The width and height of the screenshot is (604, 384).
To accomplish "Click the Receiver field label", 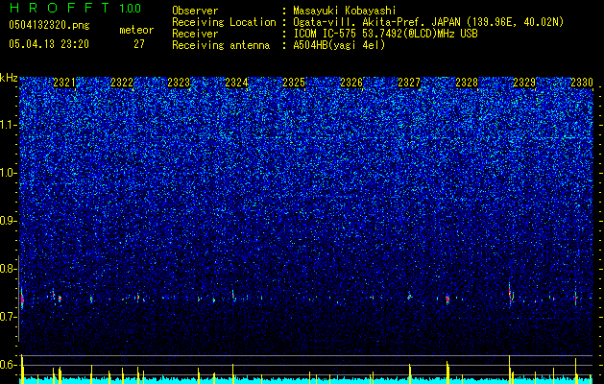I will coord(195,34).
